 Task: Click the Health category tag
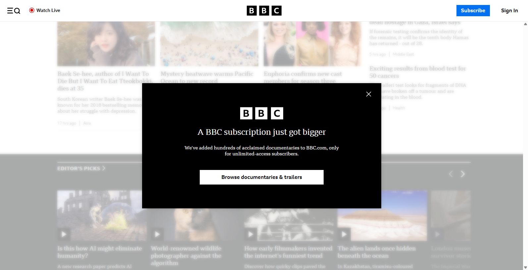399,108
